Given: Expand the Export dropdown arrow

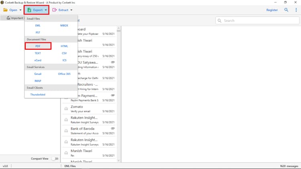Looking at the screenshot, I should pos(46,10).
